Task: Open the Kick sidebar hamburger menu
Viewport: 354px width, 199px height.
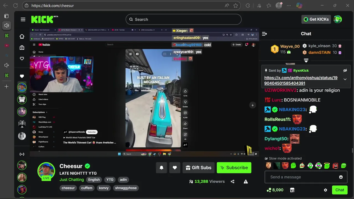Action: pos(23,19)
